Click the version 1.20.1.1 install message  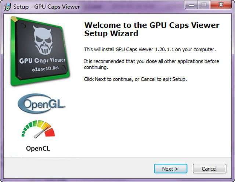[x=150, y=49]
